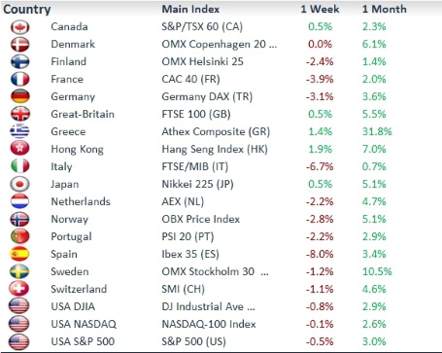Click the Sweden flag icon

pyautogui.click(x=19, y=271)
